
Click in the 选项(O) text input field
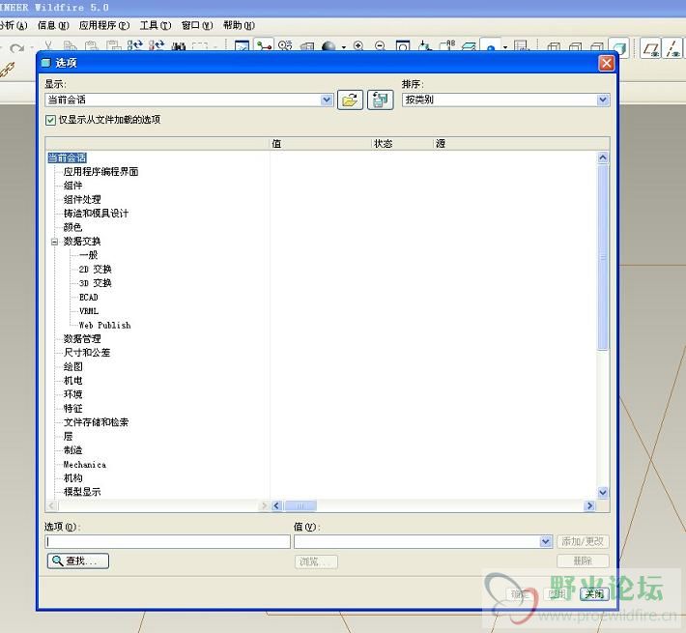(x=167, y=541)
